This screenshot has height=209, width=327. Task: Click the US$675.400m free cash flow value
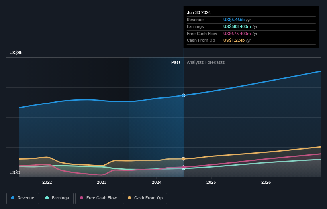tap(237, 34)
